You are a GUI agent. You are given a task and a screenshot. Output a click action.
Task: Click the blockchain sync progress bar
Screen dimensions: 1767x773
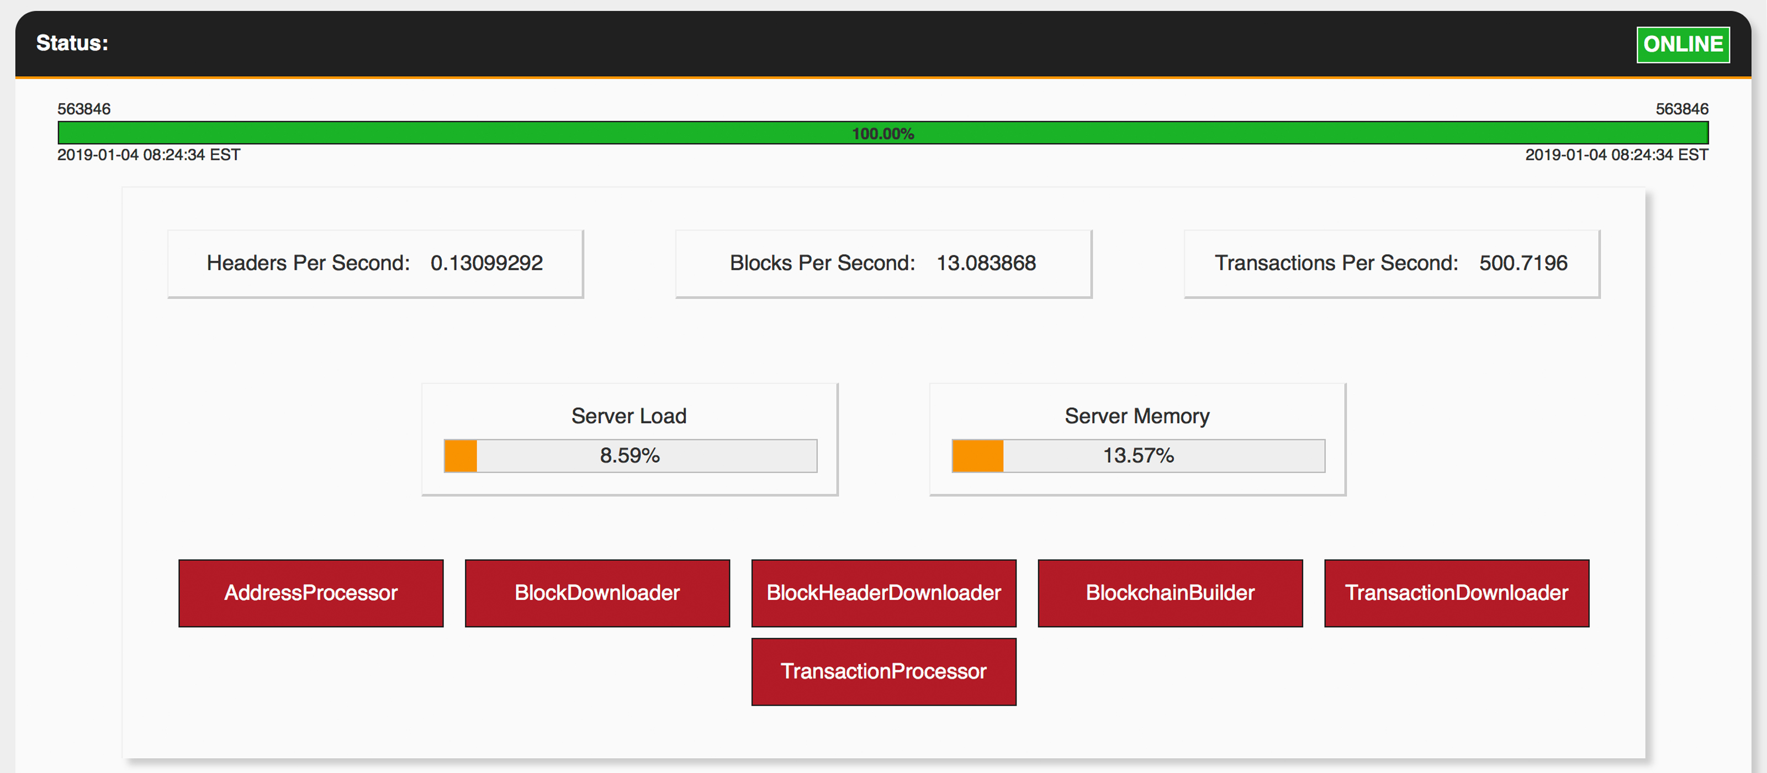click(884, 132)
